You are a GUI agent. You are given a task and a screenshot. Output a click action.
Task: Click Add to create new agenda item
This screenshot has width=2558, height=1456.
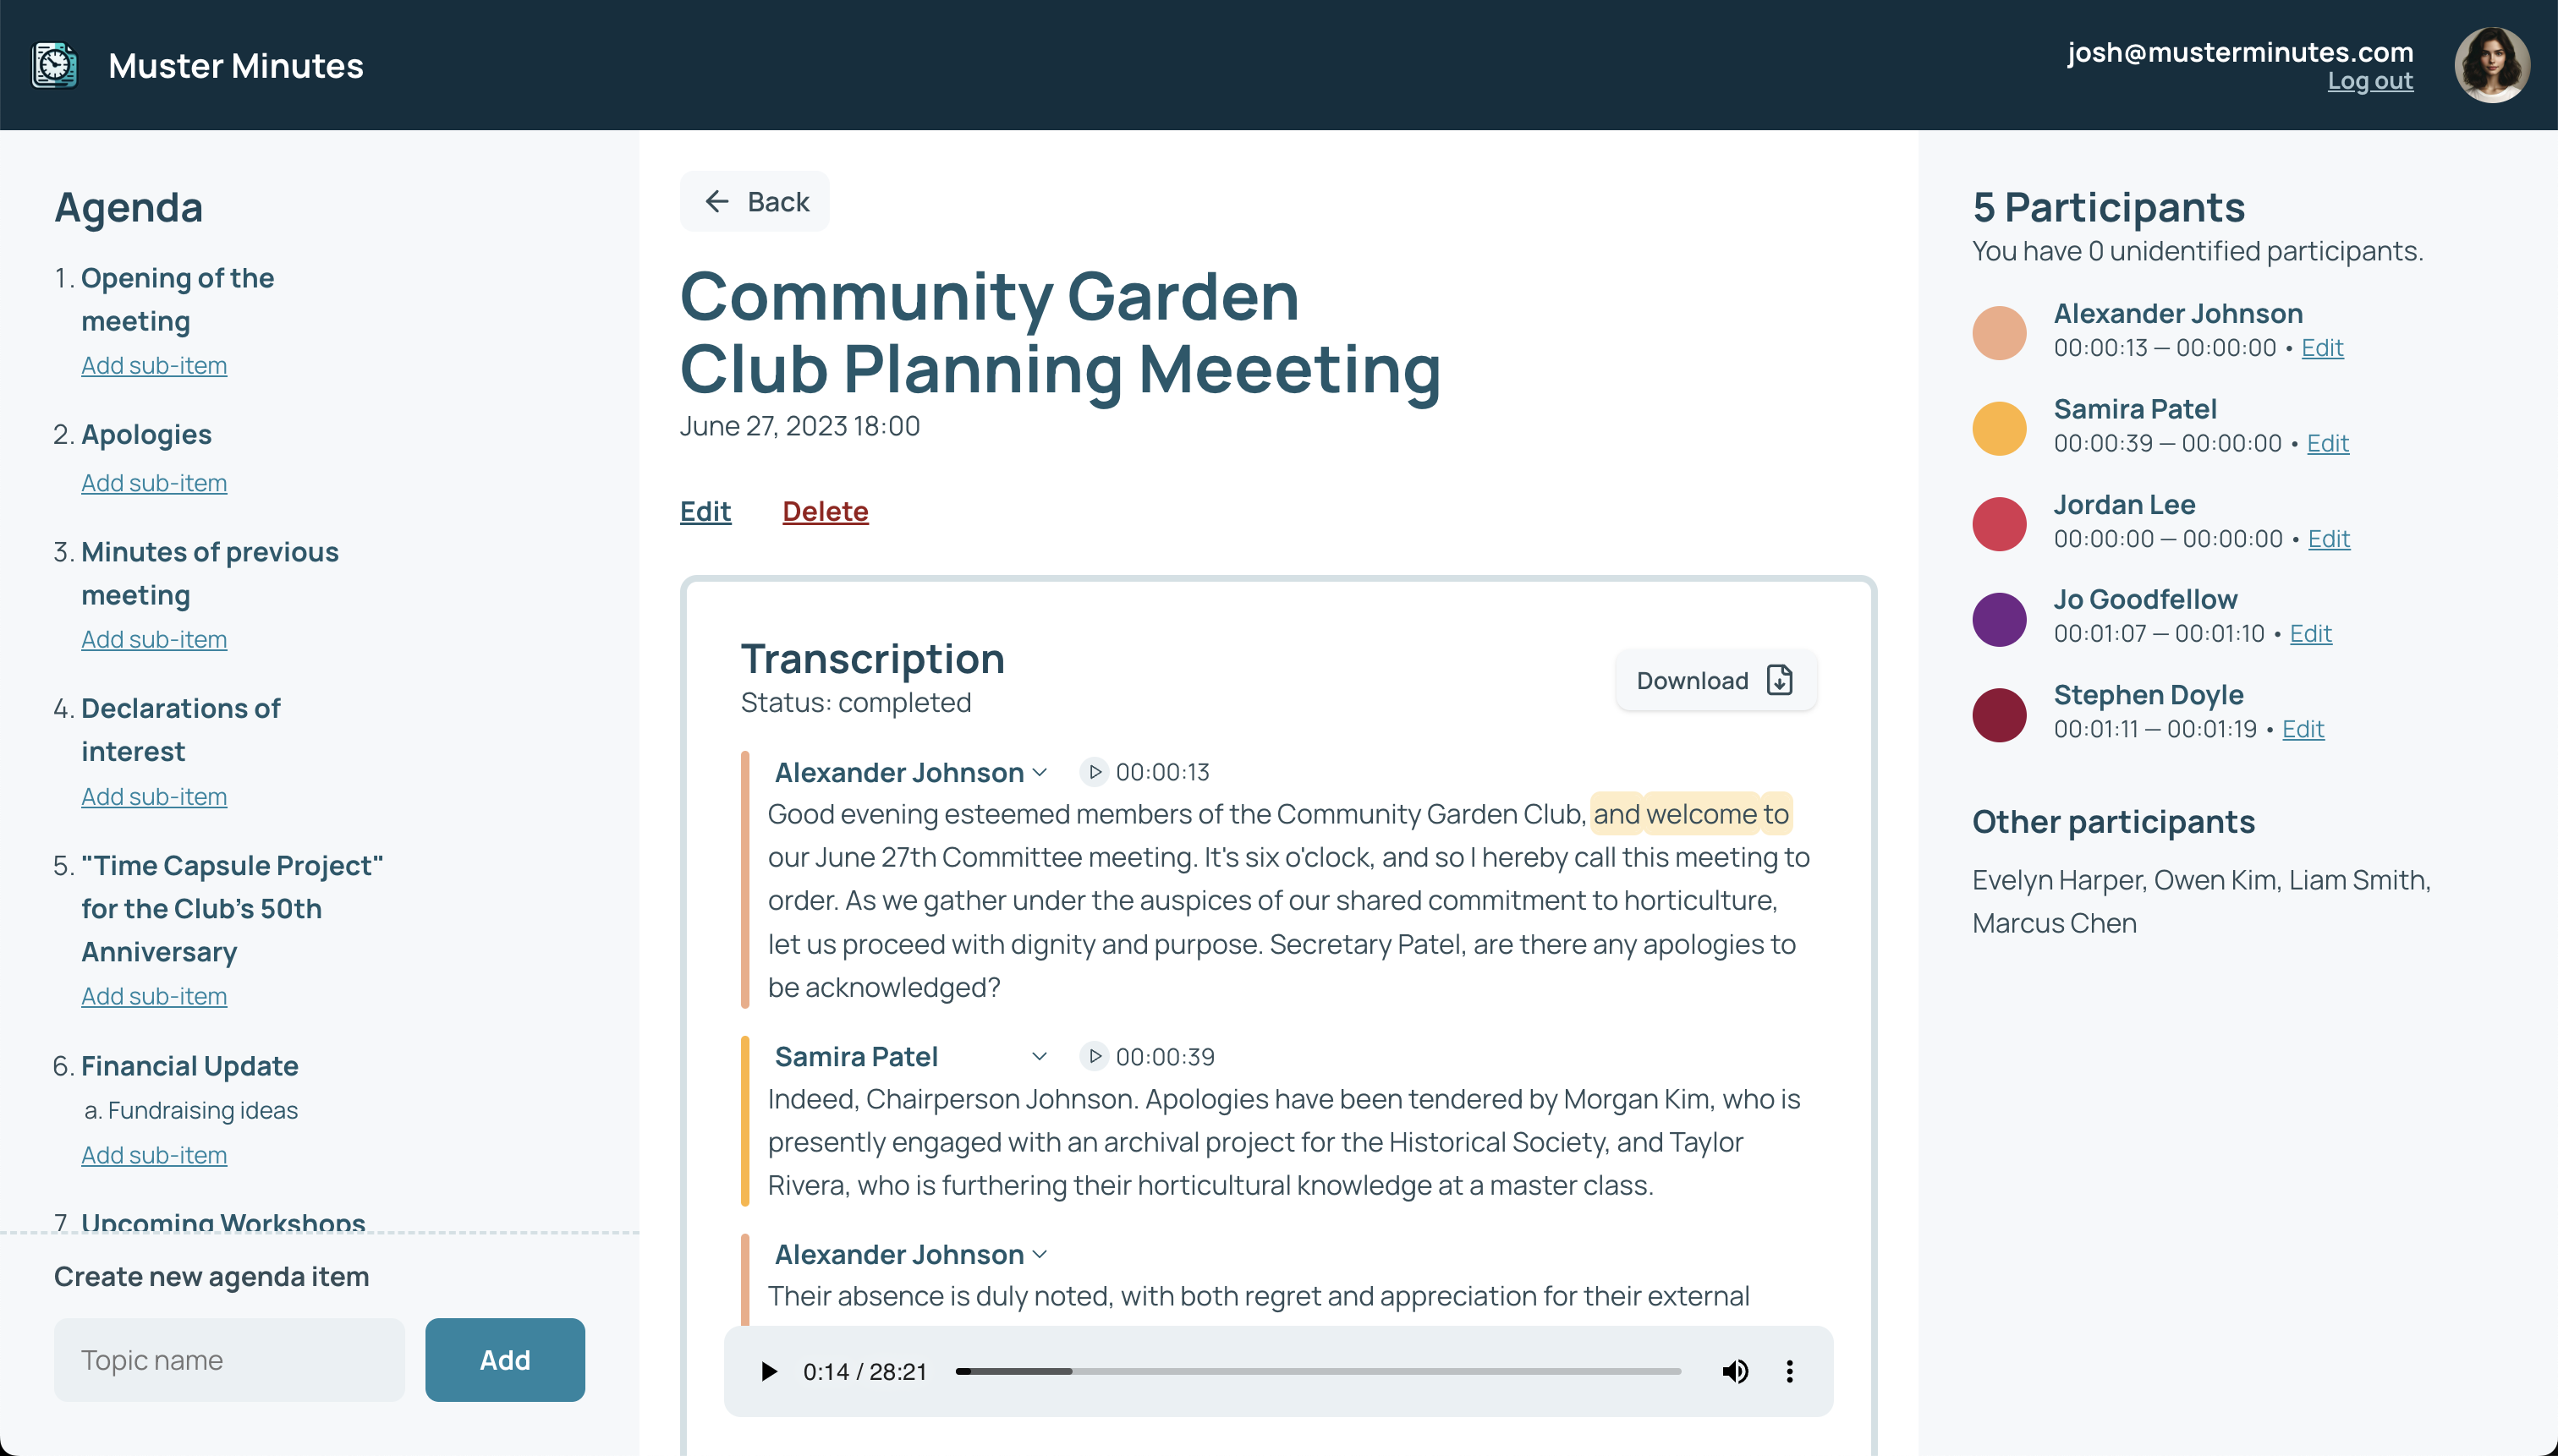504,1359
